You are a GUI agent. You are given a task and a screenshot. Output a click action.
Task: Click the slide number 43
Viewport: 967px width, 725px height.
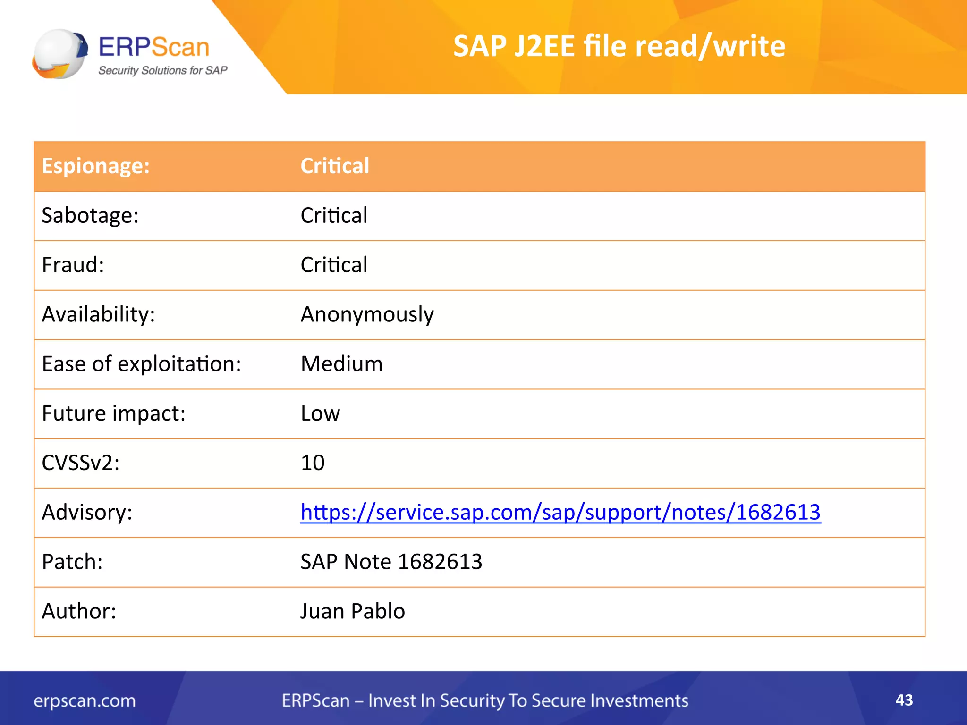pyautogui.click(x=904, y=700)
